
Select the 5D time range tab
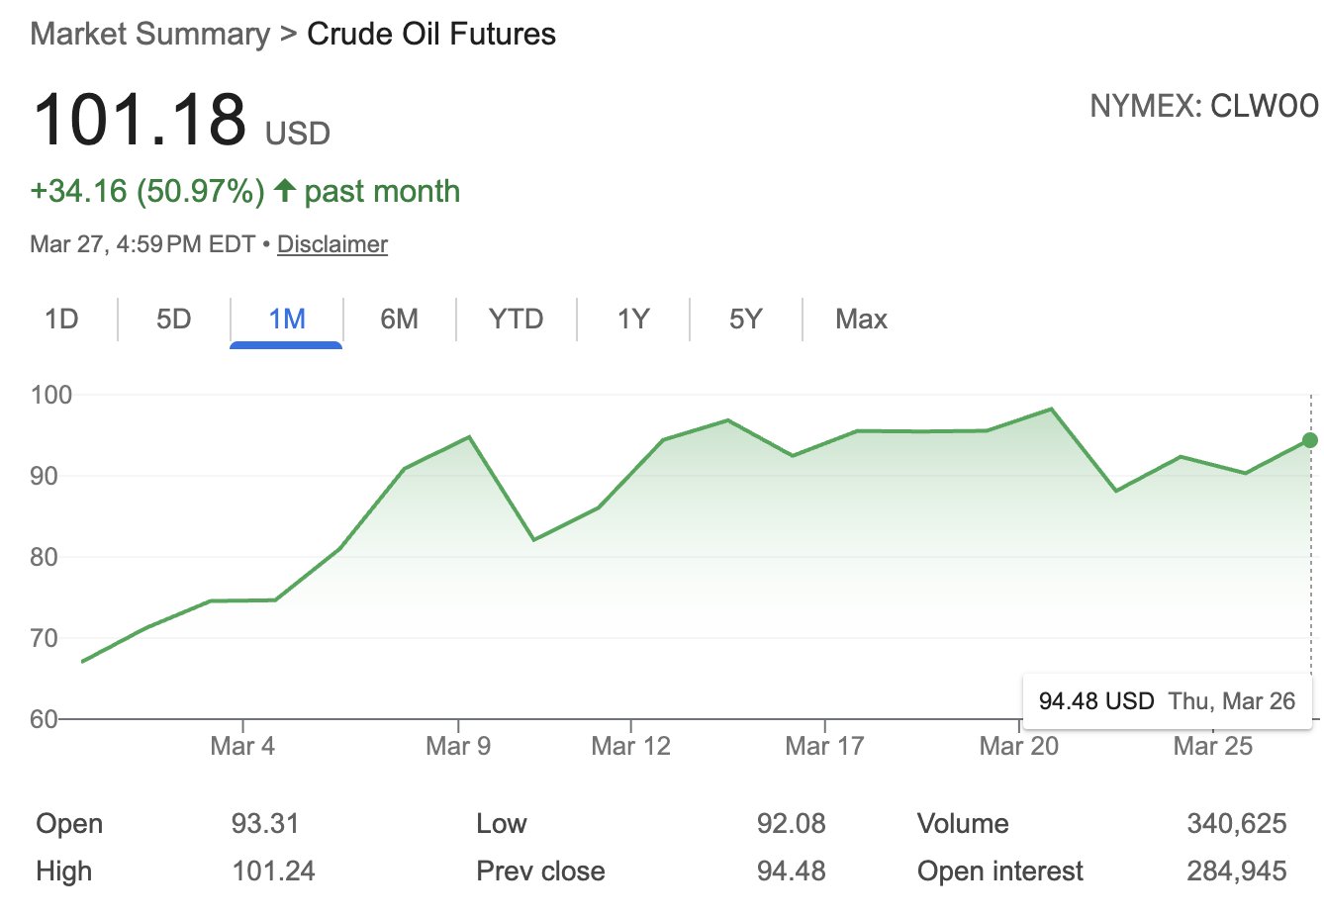tap(174, 320)
